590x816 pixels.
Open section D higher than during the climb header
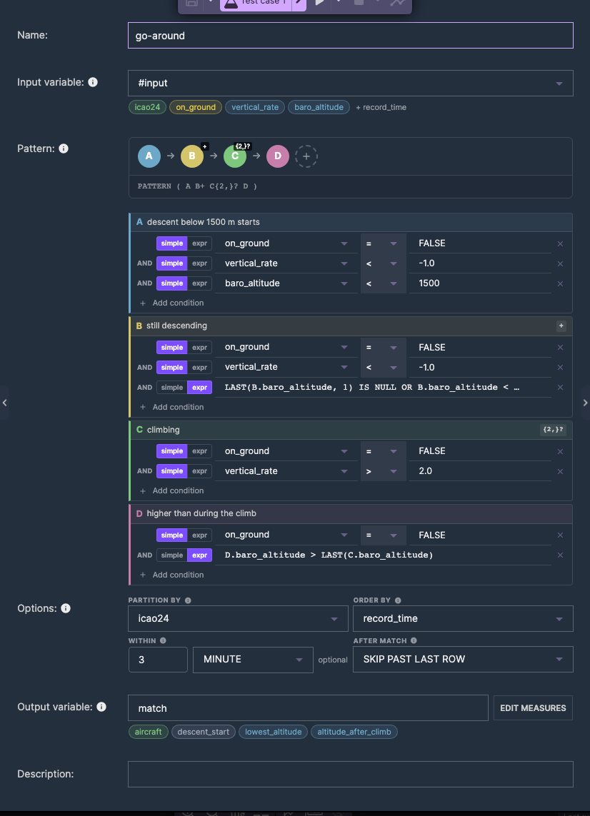351,513
